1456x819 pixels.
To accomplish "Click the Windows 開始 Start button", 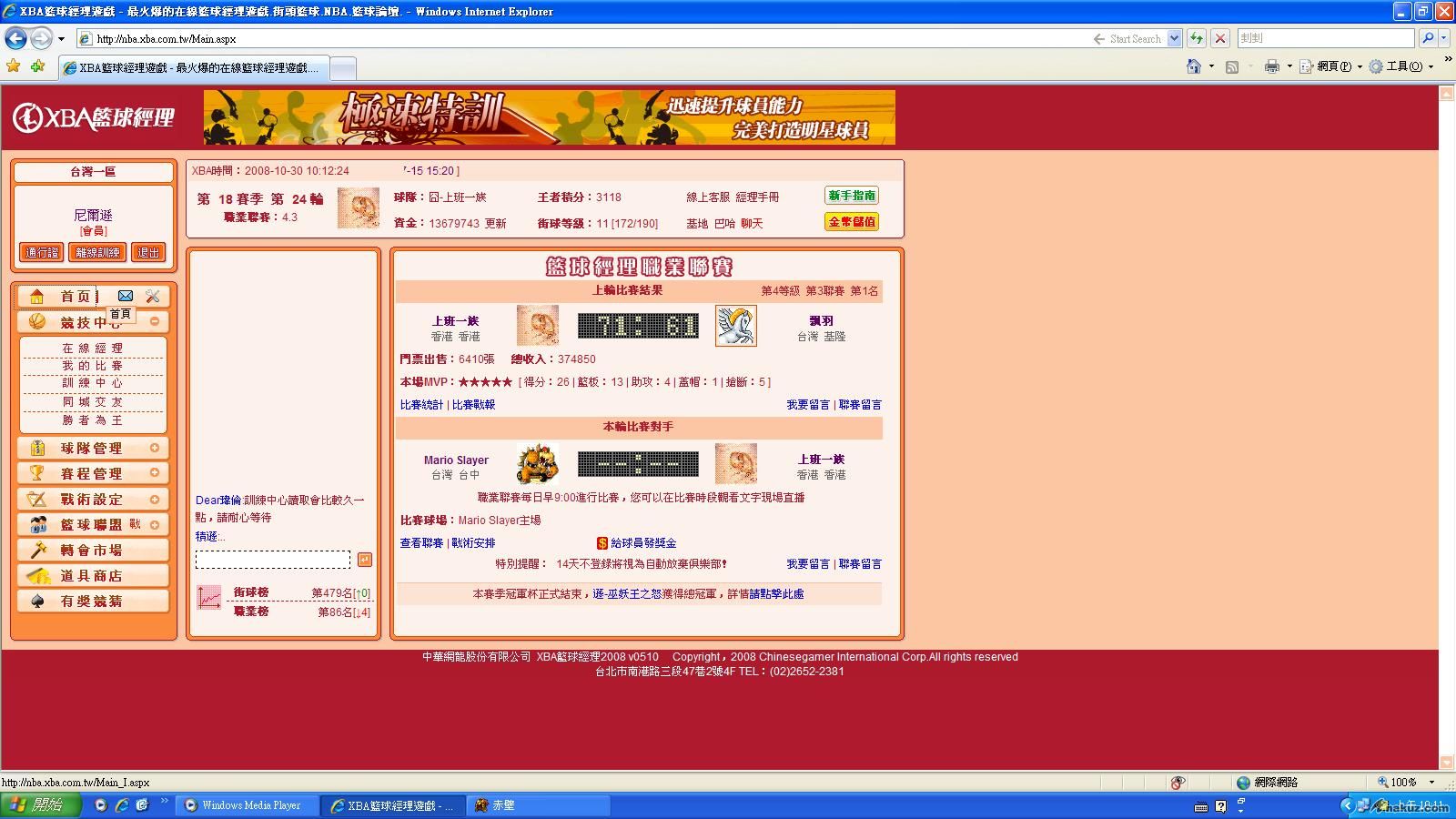I will click(40, 804).
